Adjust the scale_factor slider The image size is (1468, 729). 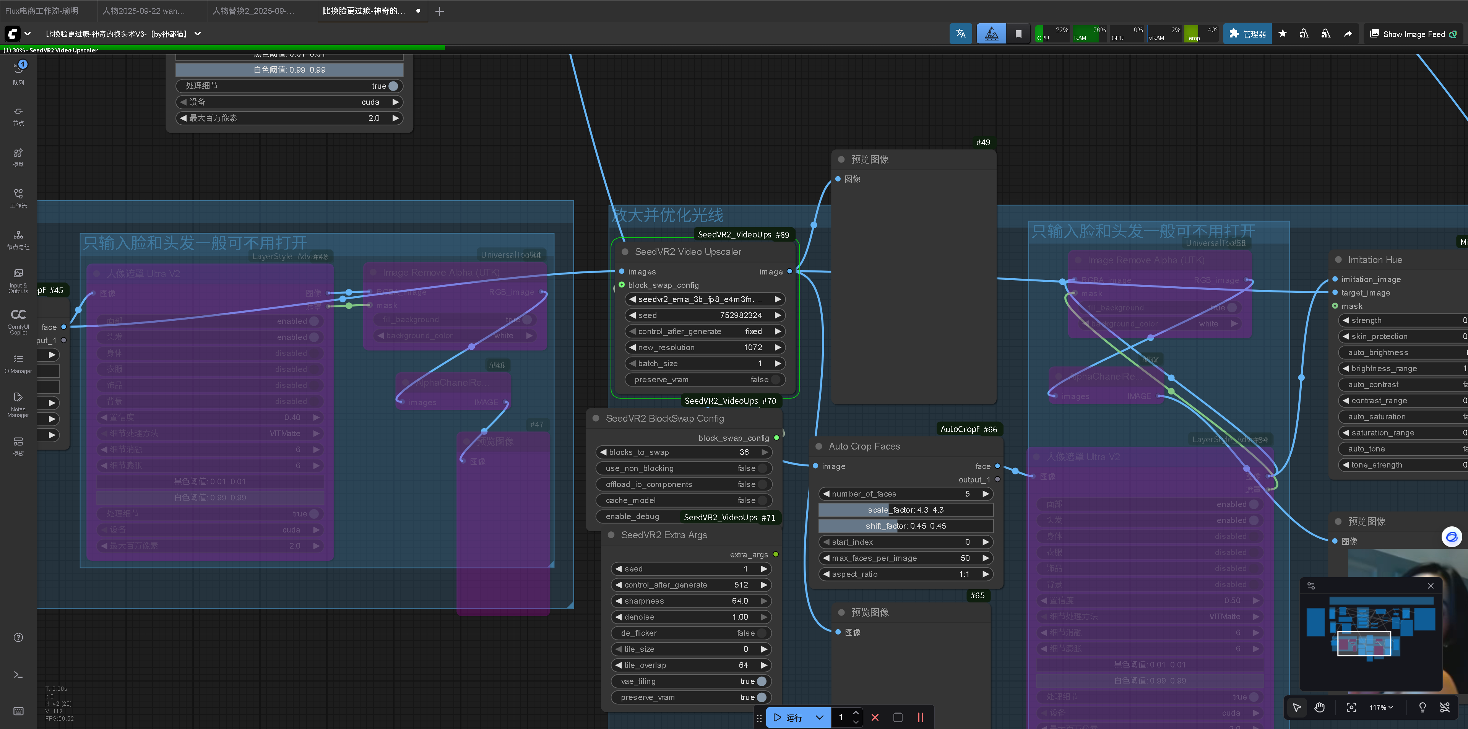point(906,510)
